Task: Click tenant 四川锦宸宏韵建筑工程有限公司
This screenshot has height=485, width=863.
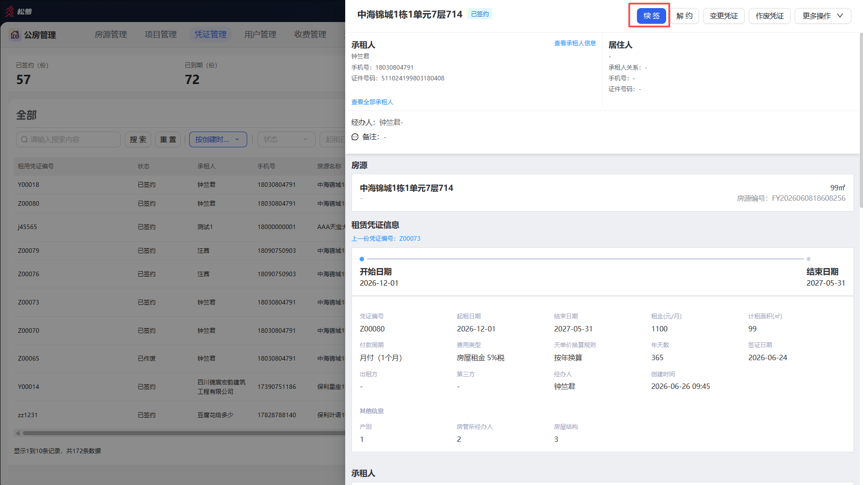Action: (x=222, y=387)
